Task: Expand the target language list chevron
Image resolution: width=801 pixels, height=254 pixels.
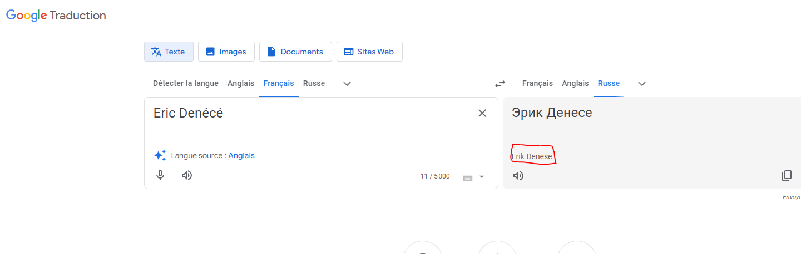Action: pos(642,84)
